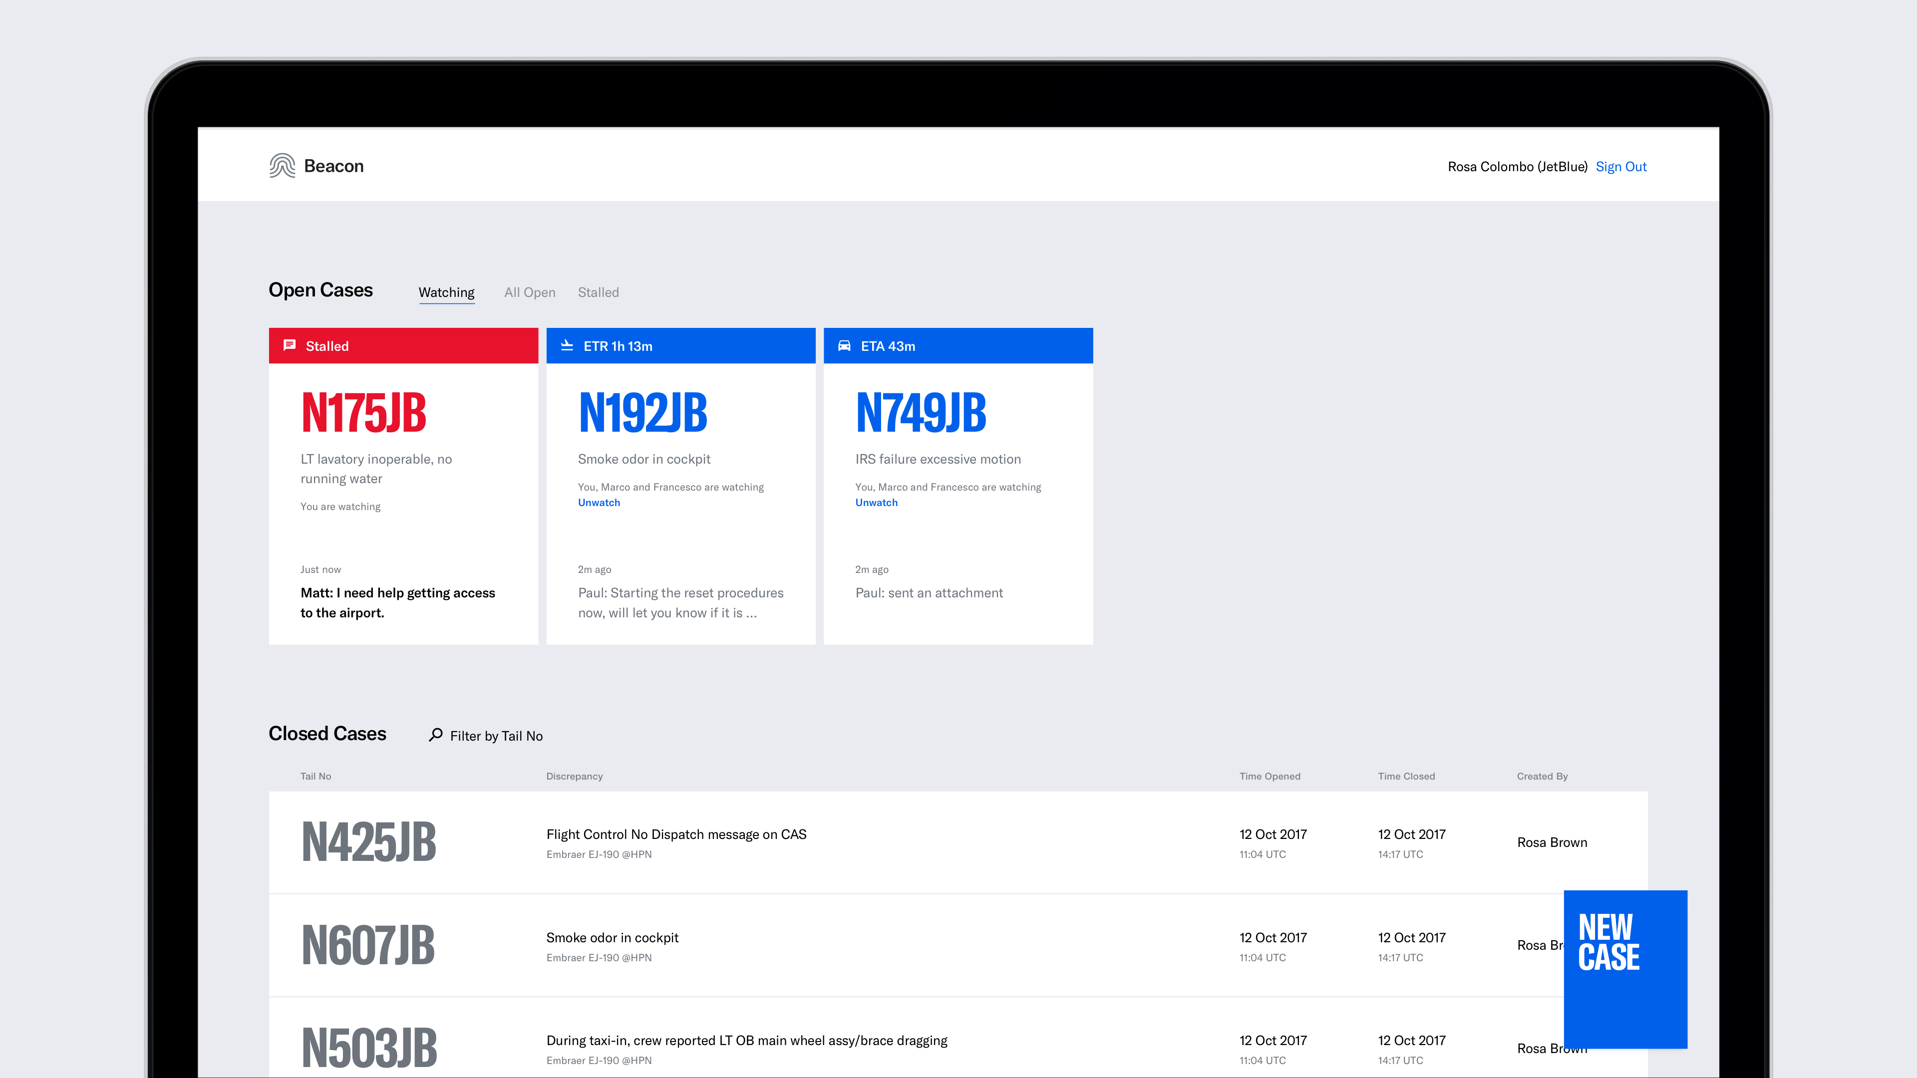Screen dimensions: 1917x1078
Task: Switch to the Watching tab
Action: (x=446, y=292)
